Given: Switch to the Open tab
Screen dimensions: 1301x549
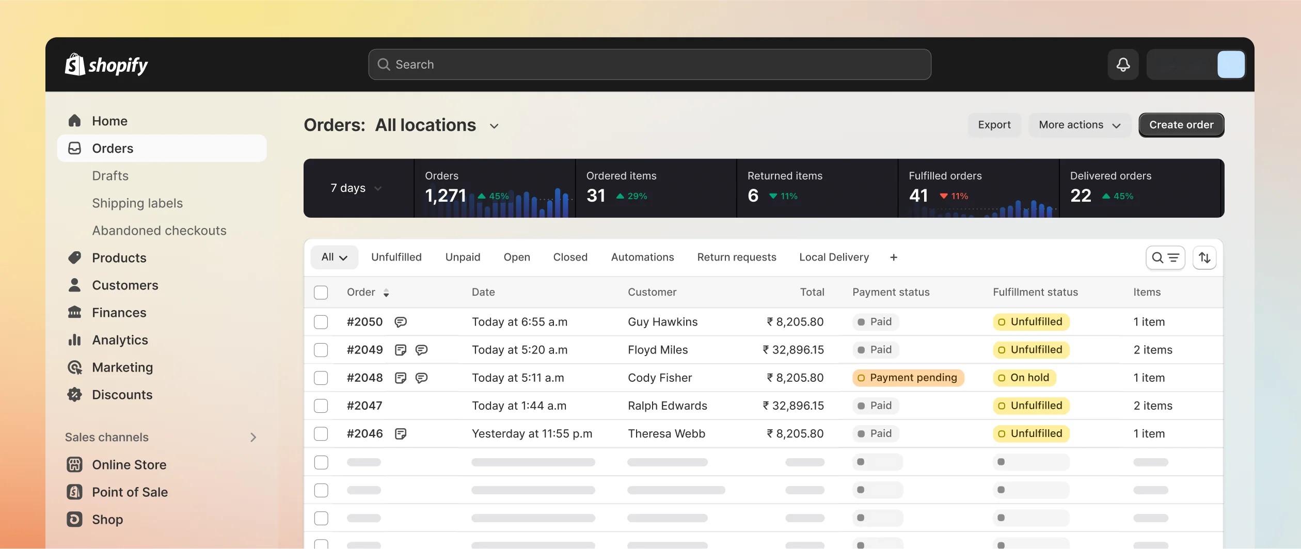Looking at the screenshot, I should coord(517,257).
